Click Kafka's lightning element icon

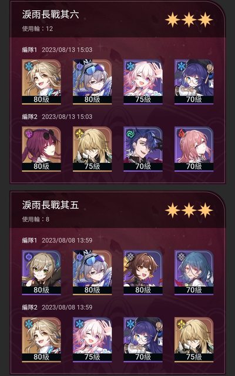pyautogui.click(x=29, y=133)
